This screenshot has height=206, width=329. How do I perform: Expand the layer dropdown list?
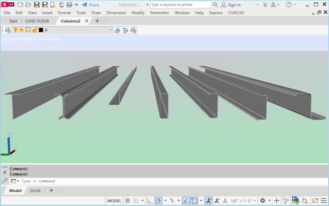click(110, 30)
